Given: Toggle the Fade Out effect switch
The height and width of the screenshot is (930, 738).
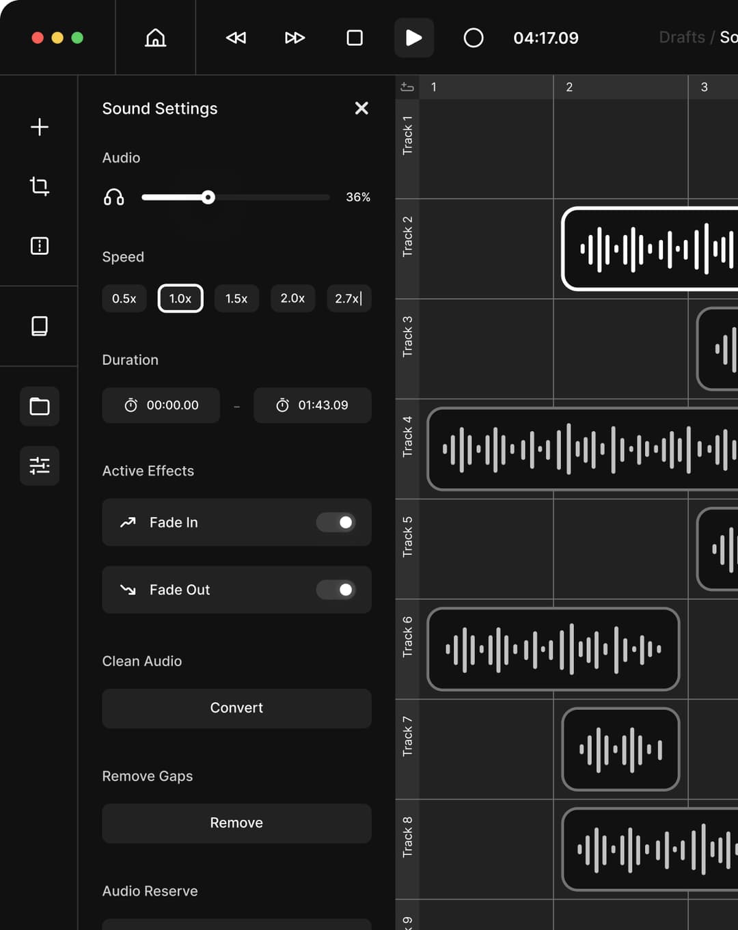Looking at the screenshot, I should (x=336, y=590).
